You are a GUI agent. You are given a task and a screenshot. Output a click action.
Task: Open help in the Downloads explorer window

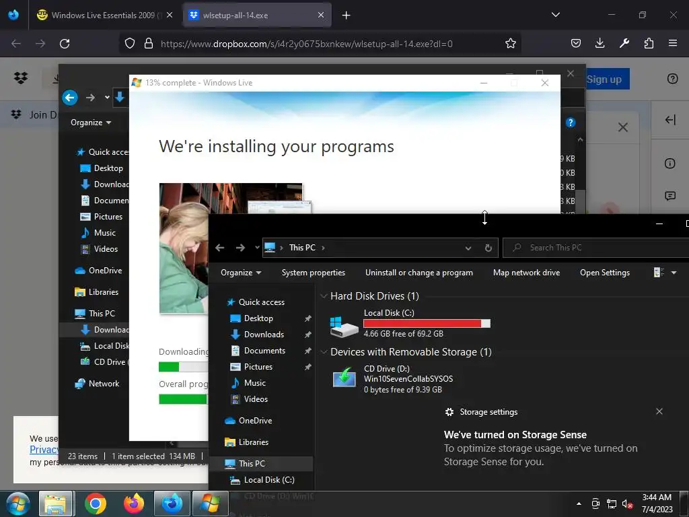pyautogui.click(x=571, y=123)
